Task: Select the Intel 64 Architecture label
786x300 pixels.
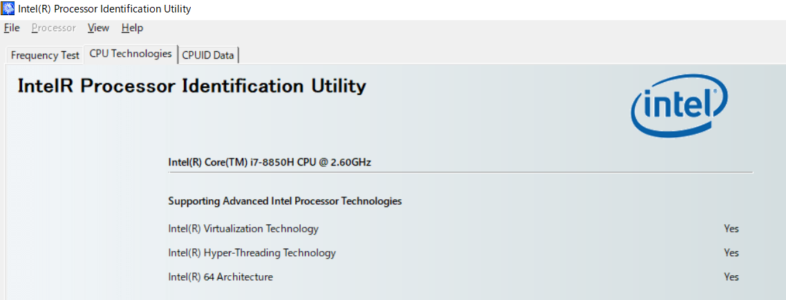Action: [221, 277]
